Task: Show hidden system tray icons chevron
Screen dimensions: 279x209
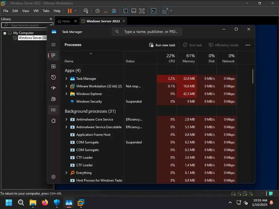Action: click(230, 202)
